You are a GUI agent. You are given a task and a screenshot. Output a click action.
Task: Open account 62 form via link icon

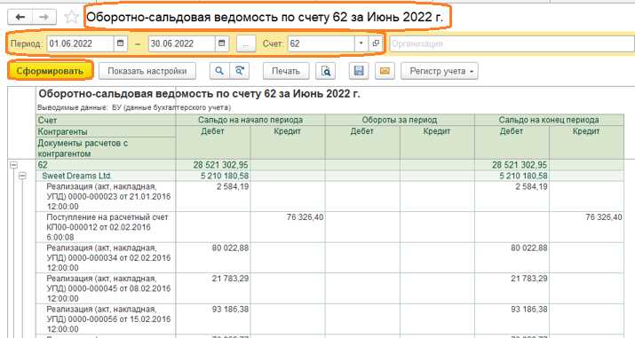tap(376, 43)
